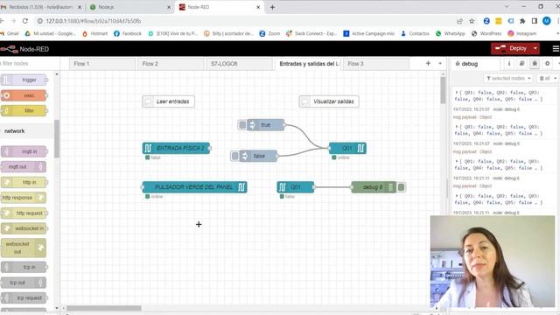Open the Zoom bookmark
Image resolution: width=560 pixels, height=315 pixels.
(x=269, y=33)
